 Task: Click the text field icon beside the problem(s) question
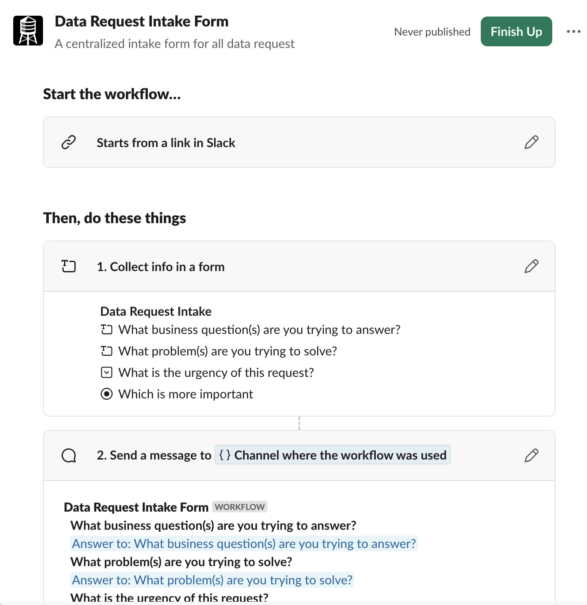[x=107, y=351]
